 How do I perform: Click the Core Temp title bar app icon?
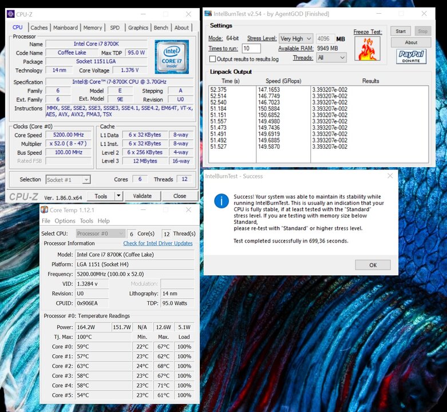pyautogui.click(x=44, y=210)
